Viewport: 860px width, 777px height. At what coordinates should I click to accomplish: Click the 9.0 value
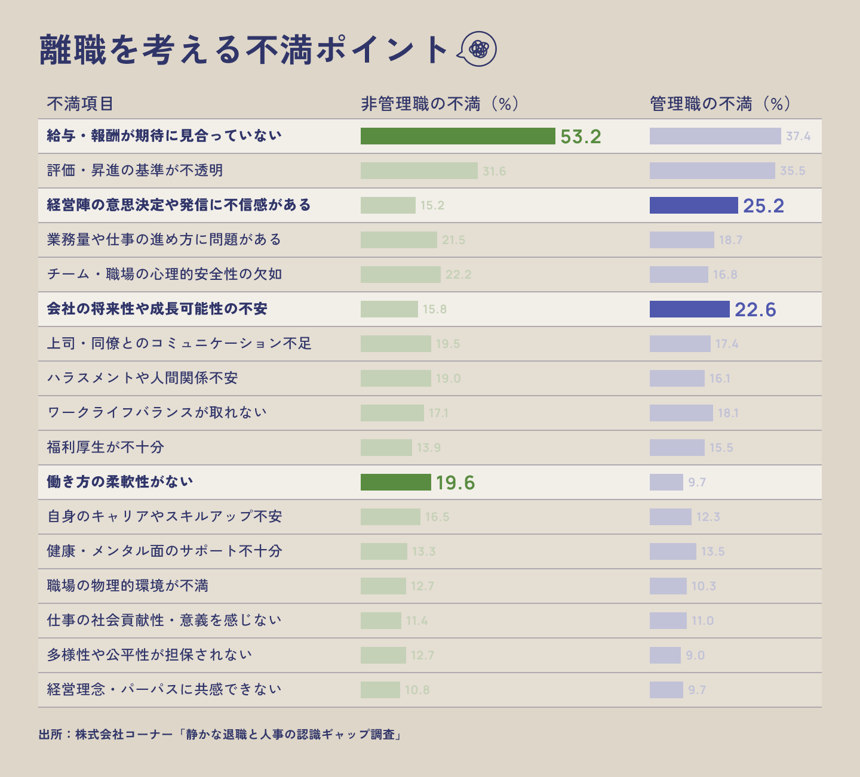pos(695,655)
